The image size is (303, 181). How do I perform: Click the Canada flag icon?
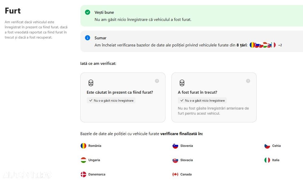click(175, 174)
